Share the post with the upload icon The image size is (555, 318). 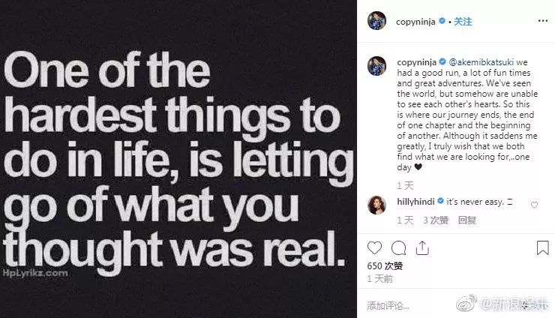coord(423,247)
